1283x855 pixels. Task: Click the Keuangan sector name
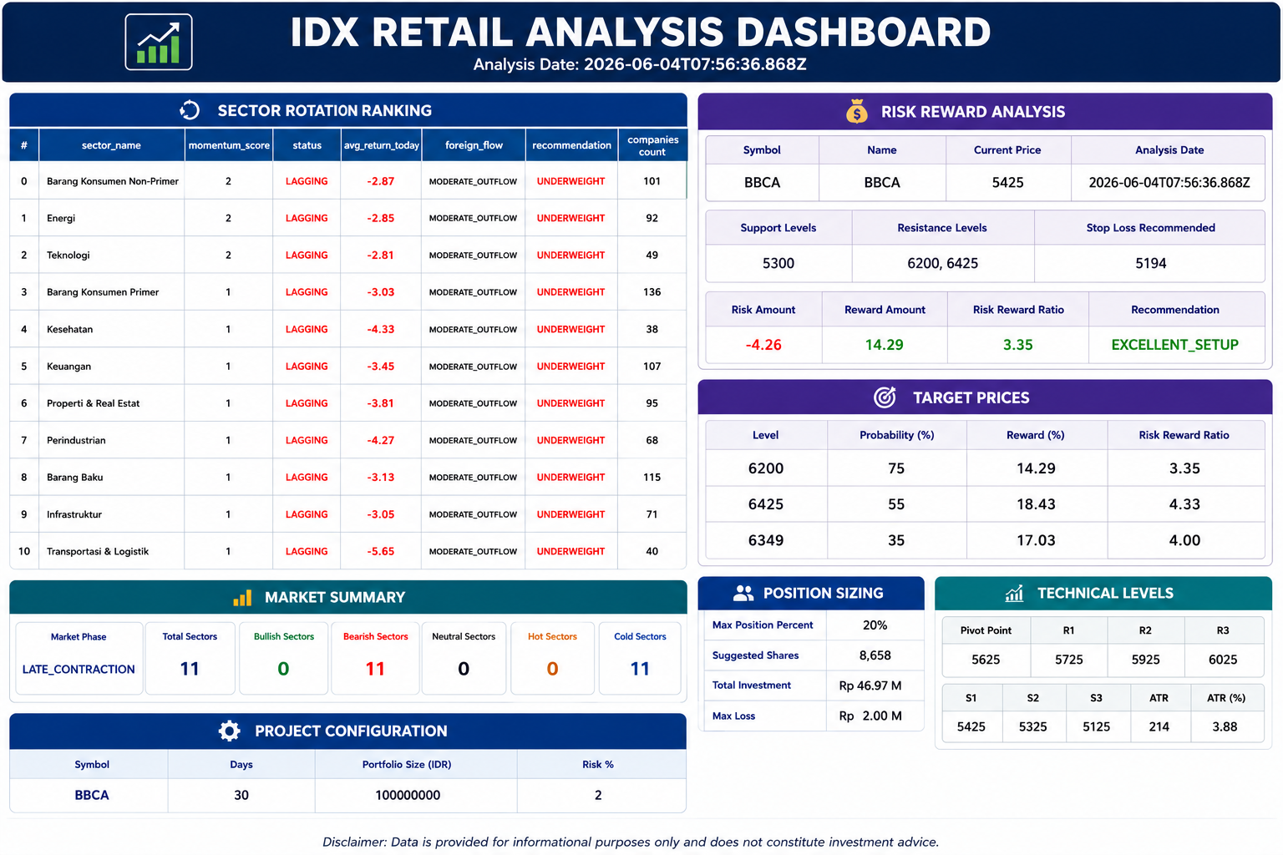point(69,367)
